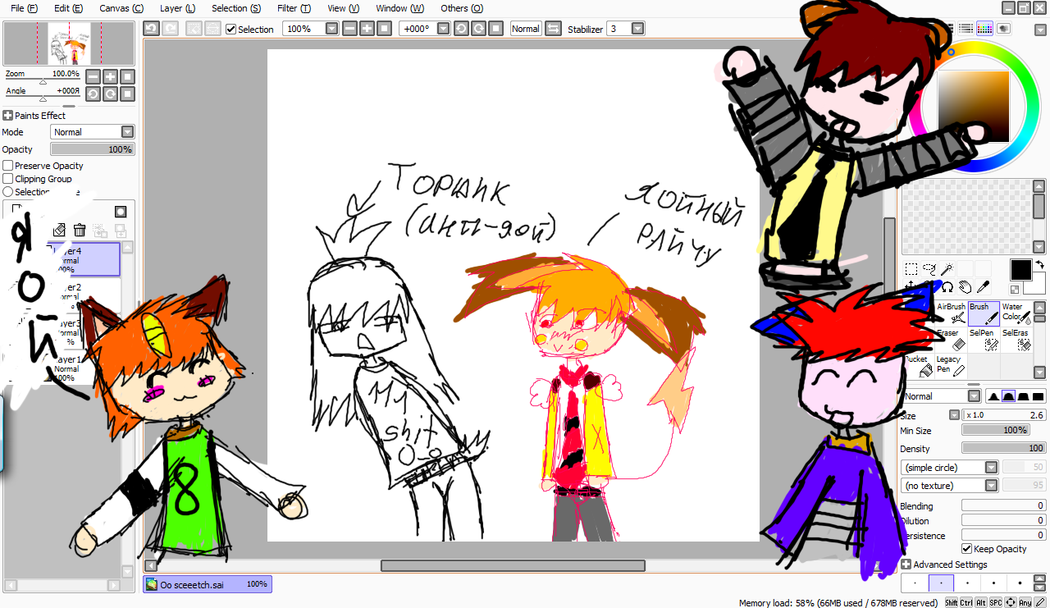
Task: Delete the layer with the trash icon
Action: point(80,231)
